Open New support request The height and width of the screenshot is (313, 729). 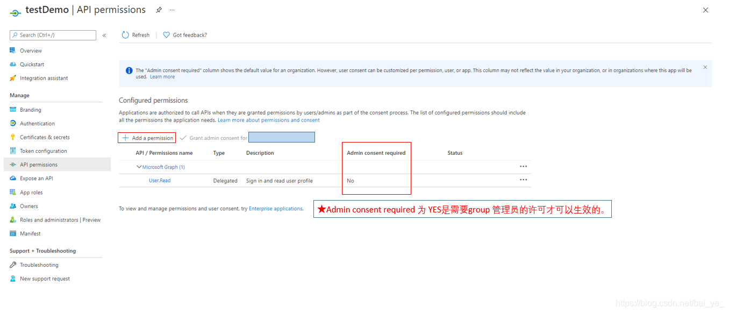click(x=45, y=279)
